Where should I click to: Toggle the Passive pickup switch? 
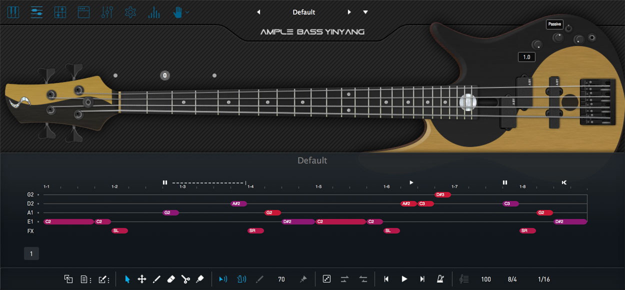[554, 24]
